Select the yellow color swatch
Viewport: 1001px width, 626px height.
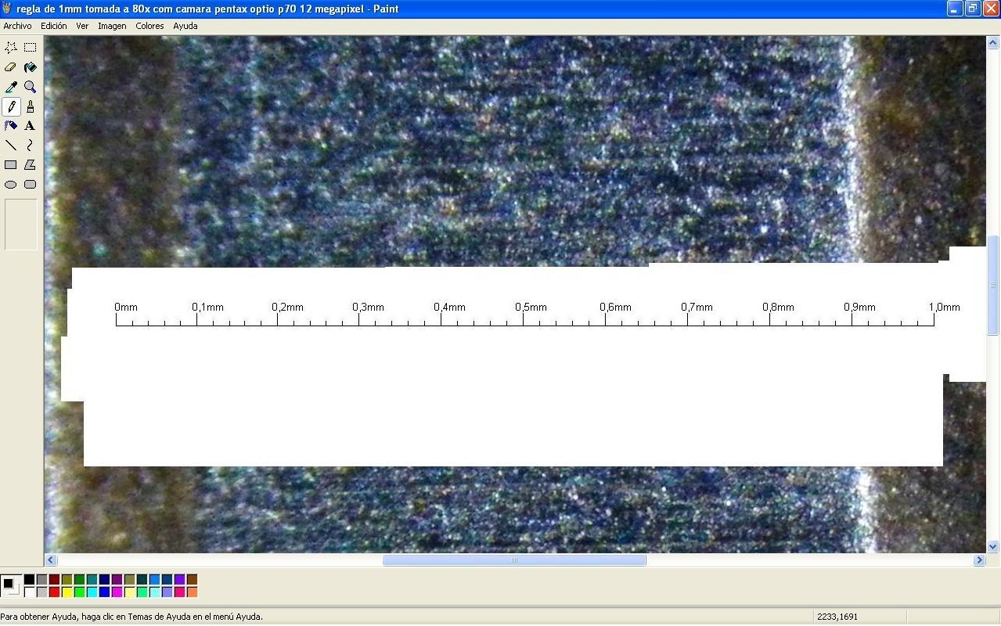coord(67,592)
